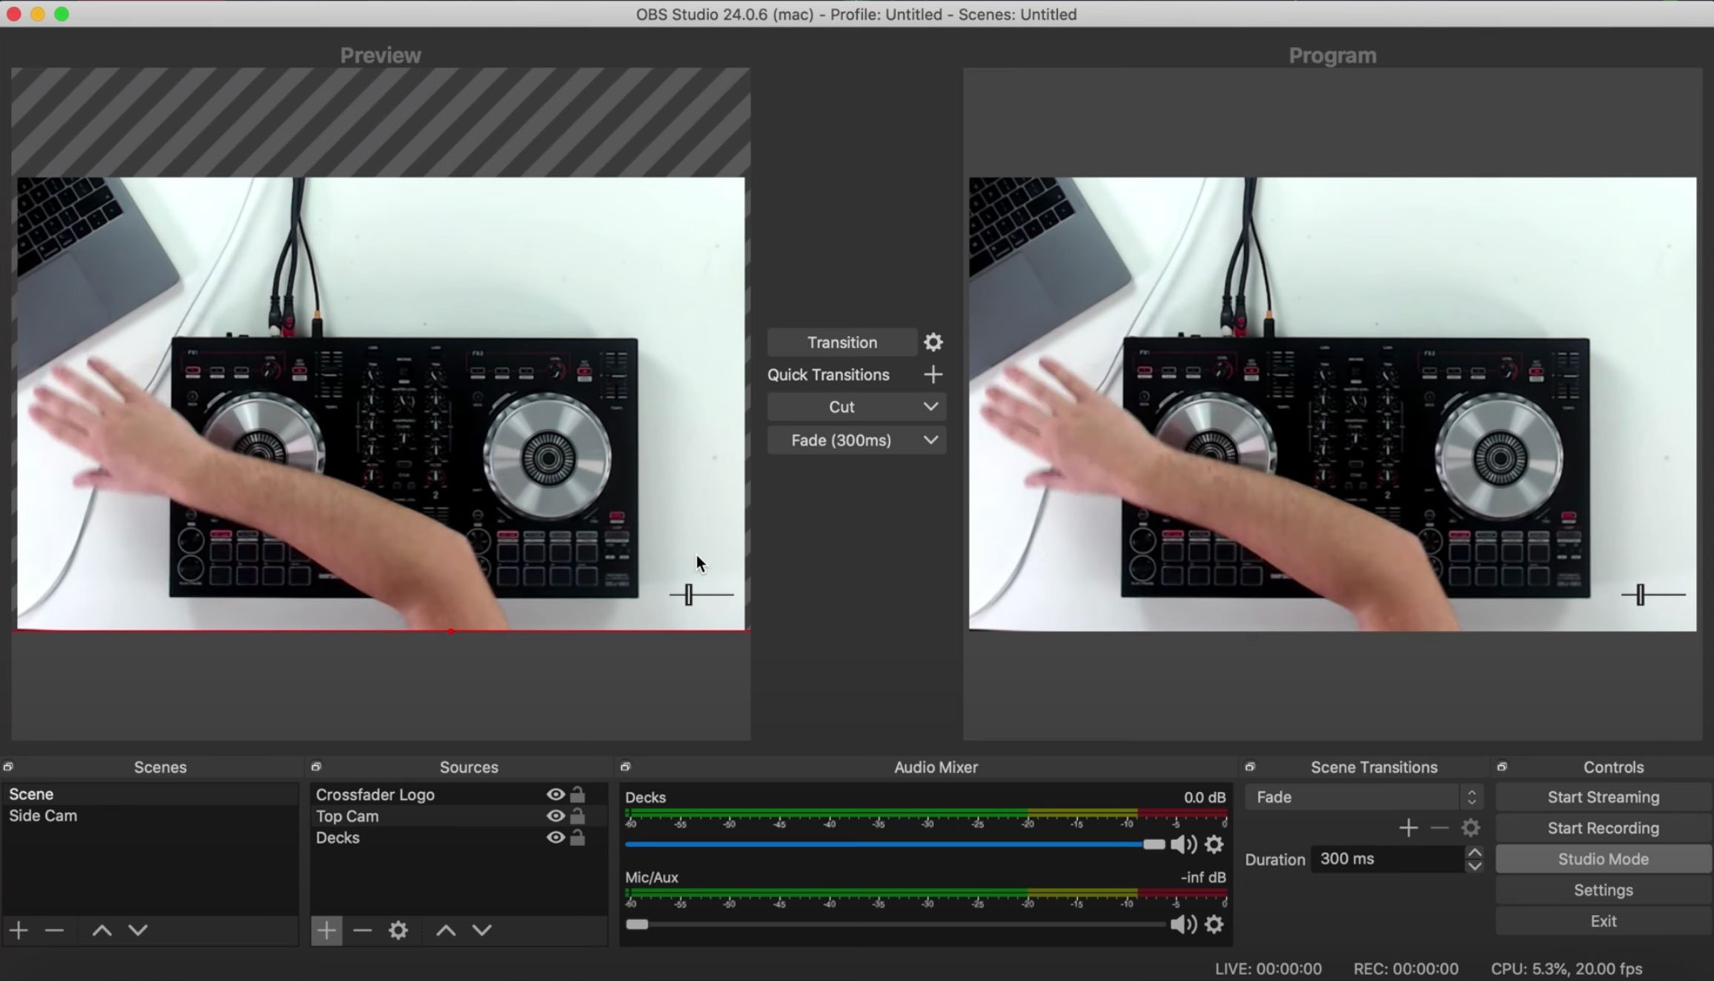1714x981 pixels.
Task: Add a new source with plus button
Action: [x=326, y=930]
